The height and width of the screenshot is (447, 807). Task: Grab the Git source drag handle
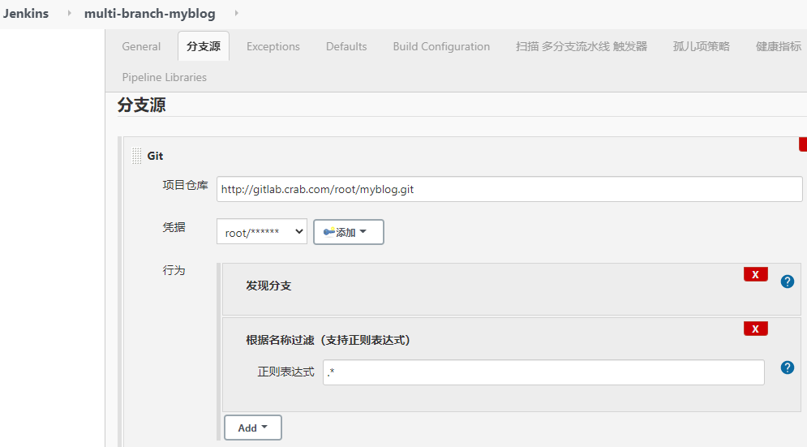(x=136, y=156)
